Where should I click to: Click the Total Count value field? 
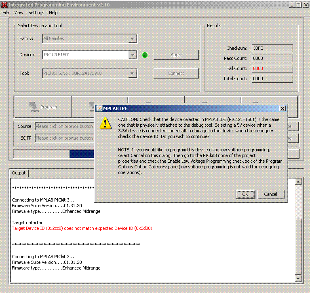pos(272,79)
